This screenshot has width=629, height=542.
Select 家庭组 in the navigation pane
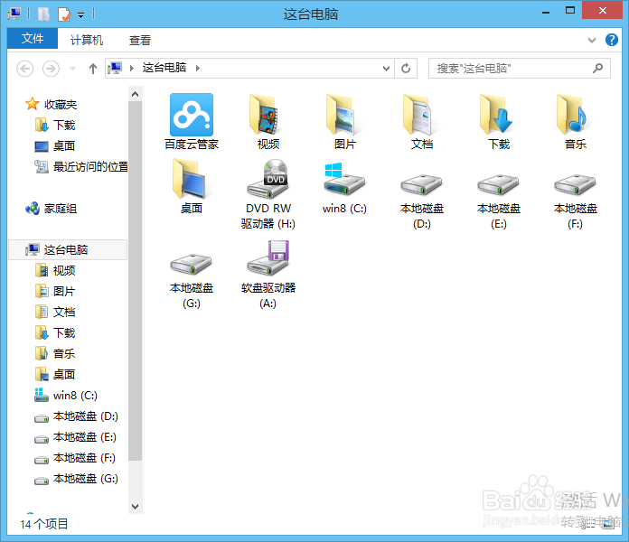(52, 209)
